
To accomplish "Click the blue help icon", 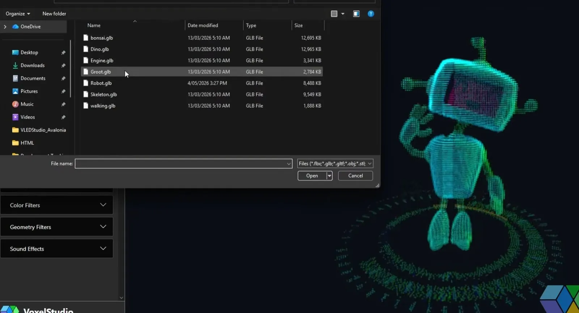I will click(371, 14).
